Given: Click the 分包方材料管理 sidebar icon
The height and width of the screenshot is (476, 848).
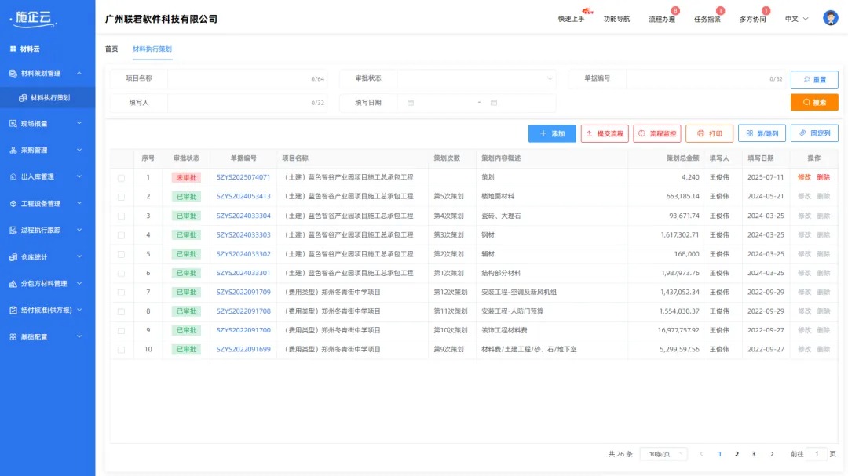Looking at the screenshot, I should pyautogui.click(x=13, y=283).
